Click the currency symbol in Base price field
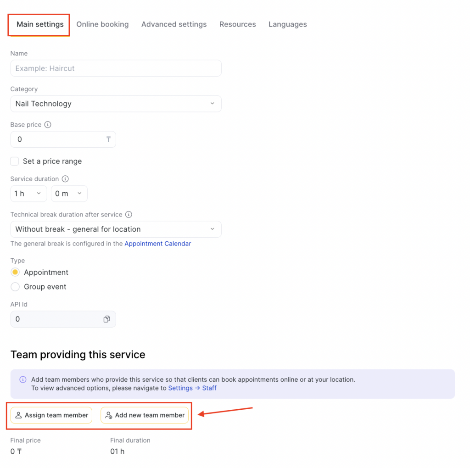Screen dimensions: 470x468 (109, 139)
